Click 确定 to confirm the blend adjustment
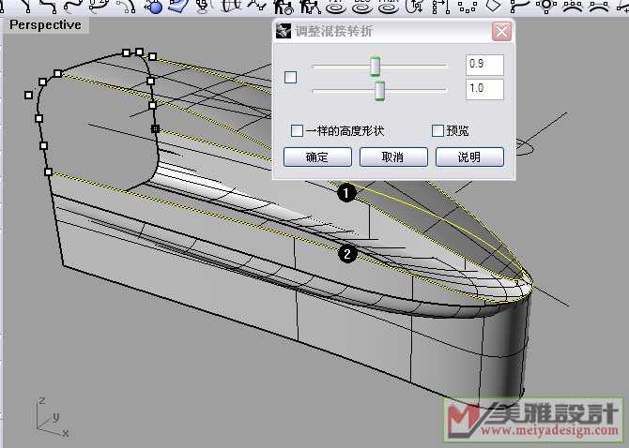This screenshot has width=629, height=448. (x=317, y=157)
